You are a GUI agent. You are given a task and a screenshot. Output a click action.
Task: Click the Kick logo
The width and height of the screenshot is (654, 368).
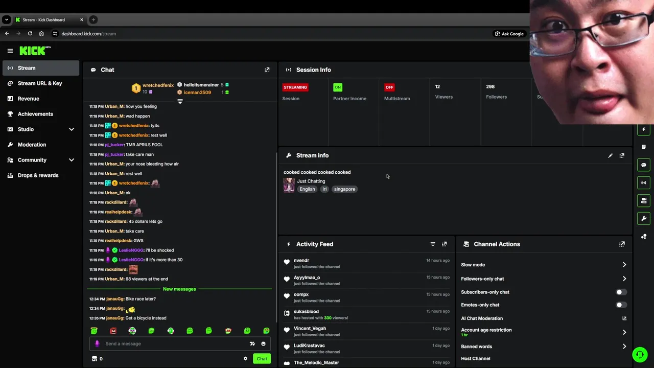(34, 51)
